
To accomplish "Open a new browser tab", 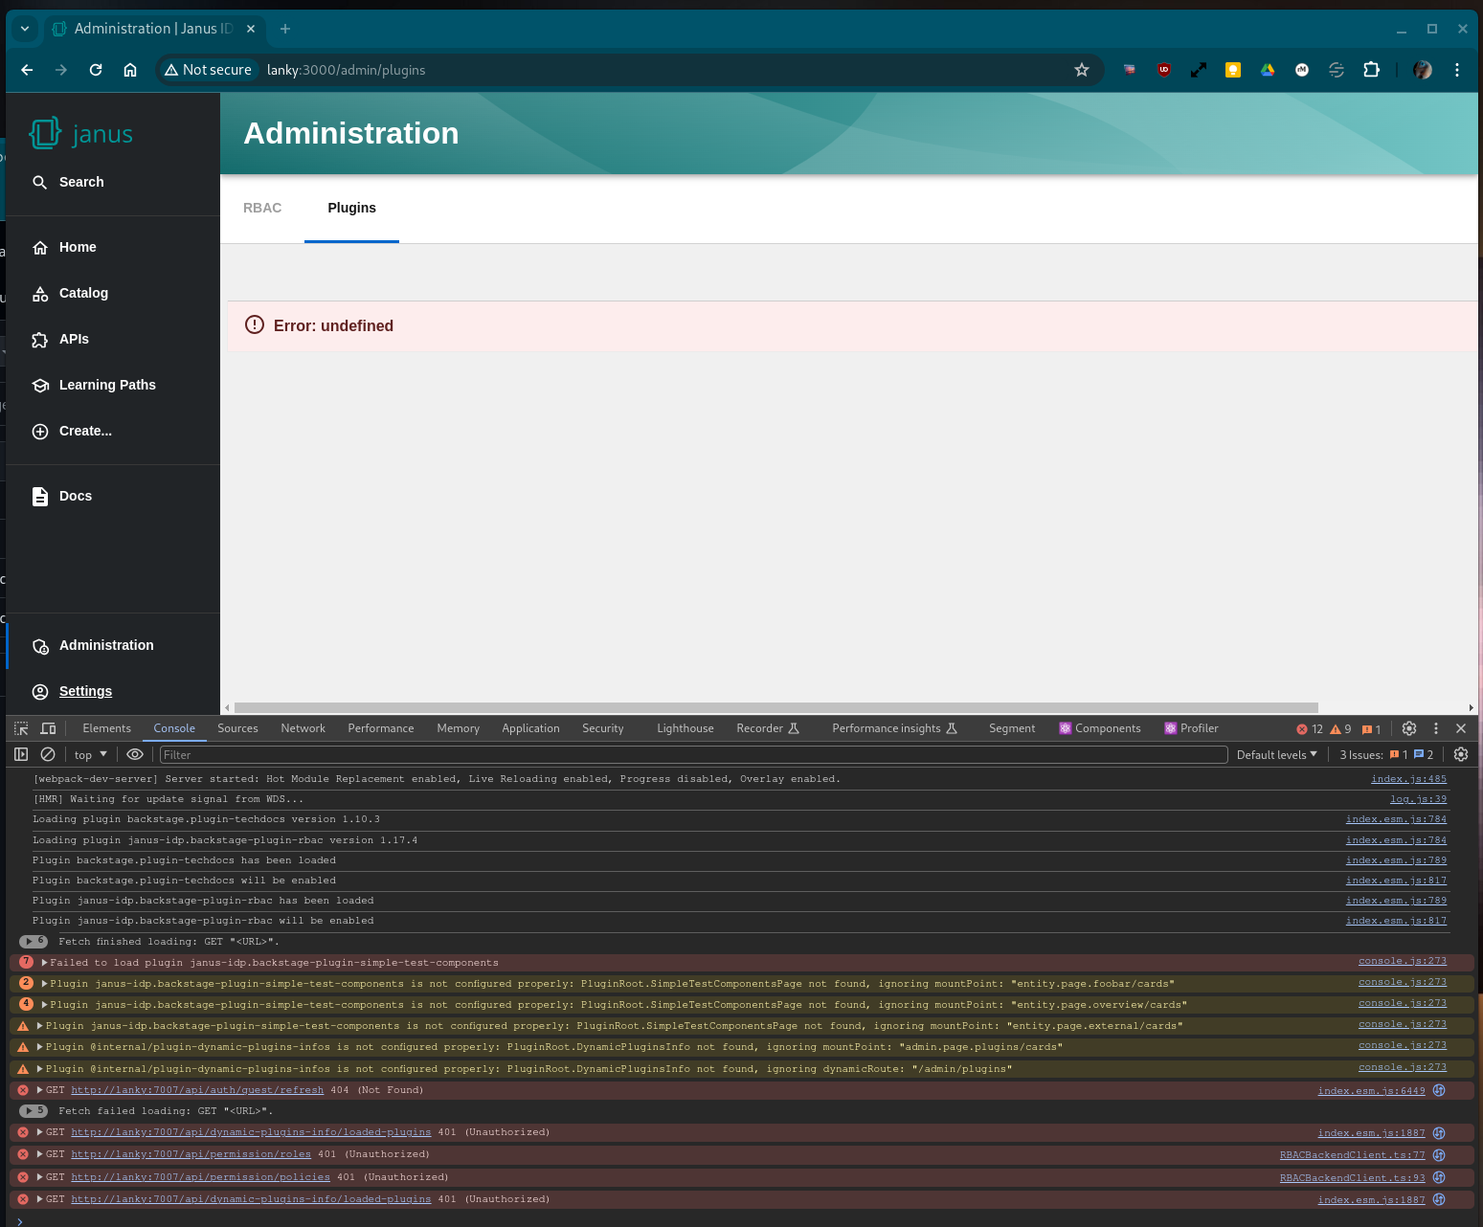I will coord(285,29).
